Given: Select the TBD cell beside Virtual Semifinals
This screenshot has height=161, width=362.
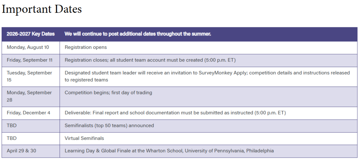Looking at the screenshot, I should coord(31,139).
